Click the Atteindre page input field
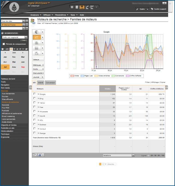 [111, 164]
